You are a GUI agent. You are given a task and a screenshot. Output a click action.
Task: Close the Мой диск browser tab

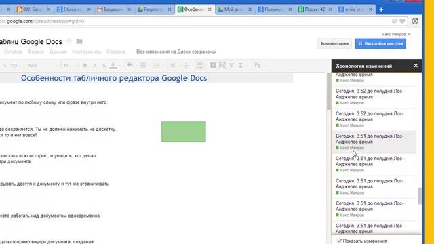(x=250, y=9)
